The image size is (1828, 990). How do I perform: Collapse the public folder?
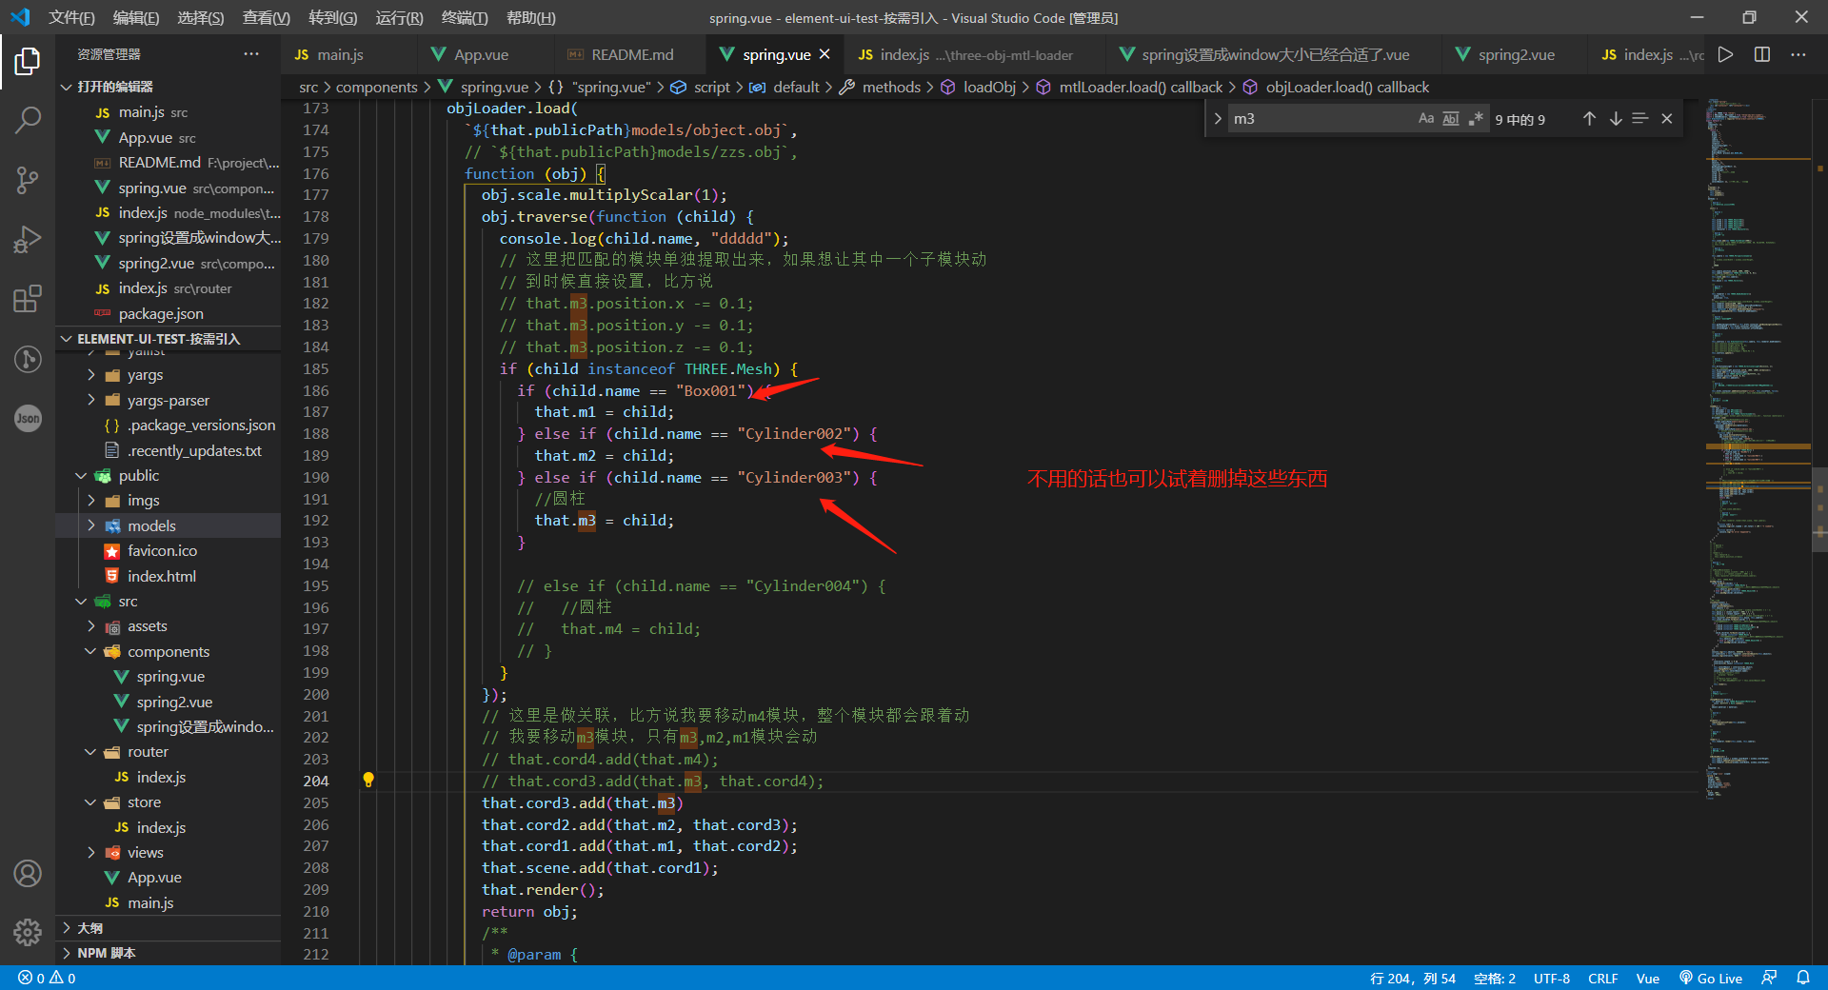click(x=82, y=475)
